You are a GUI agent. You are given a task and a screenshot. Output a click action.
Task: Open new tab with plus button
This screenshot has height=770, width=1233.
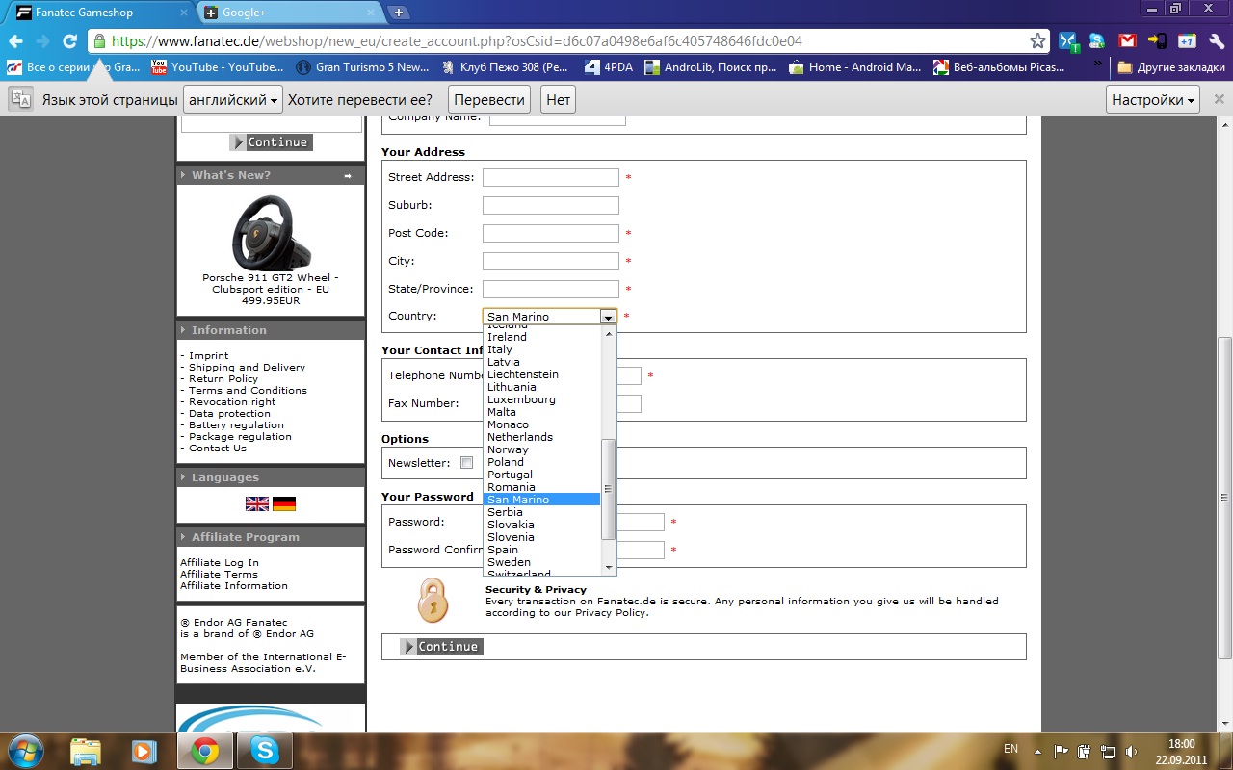pyautogui.click(x=399, y=13)
